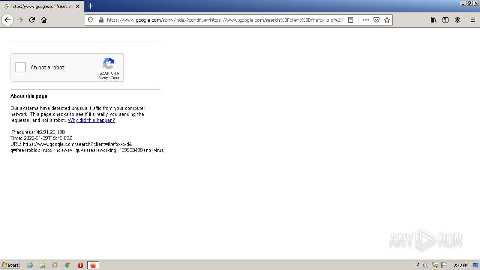The height and width of the screenshot is (270, 480).
Task: Open Action Center flag icon
Action: [444, 265]
